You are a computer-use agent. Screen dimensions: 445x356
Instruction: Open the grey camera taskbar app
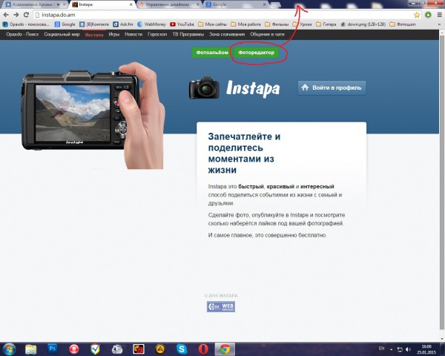[x=117, y=349]
